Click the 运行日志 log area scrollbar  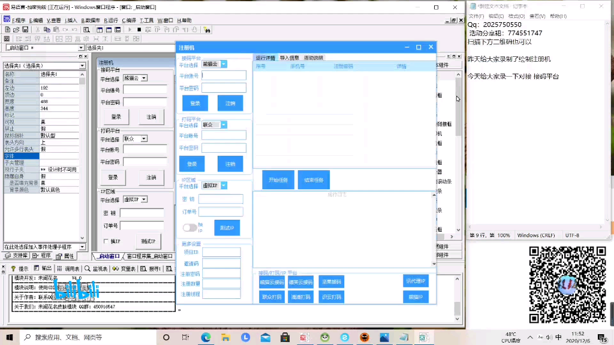pyautogui.click(x=434, y=229)
